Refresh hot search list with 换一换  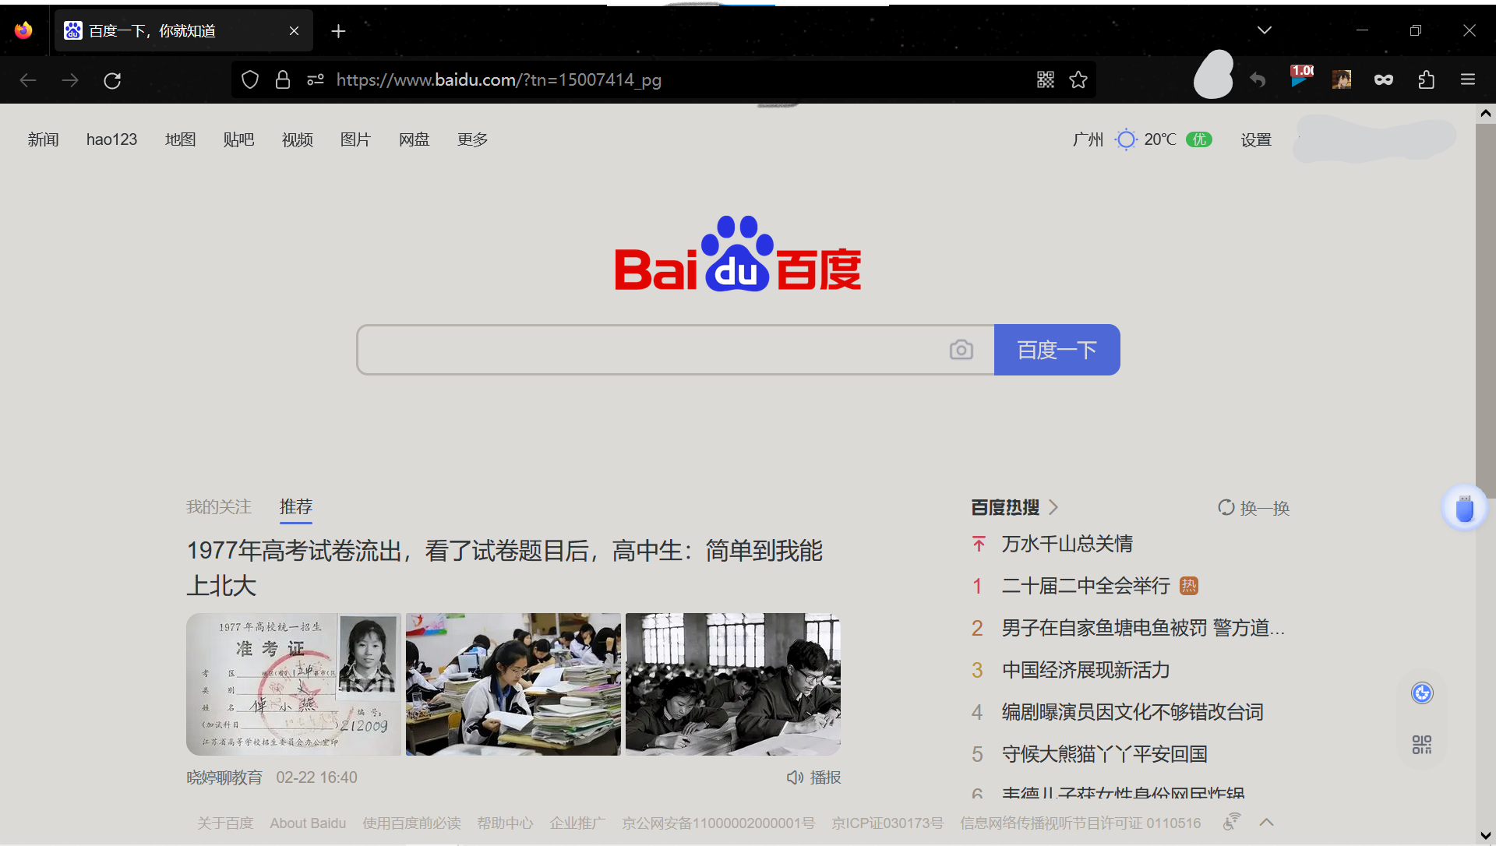1254,508
